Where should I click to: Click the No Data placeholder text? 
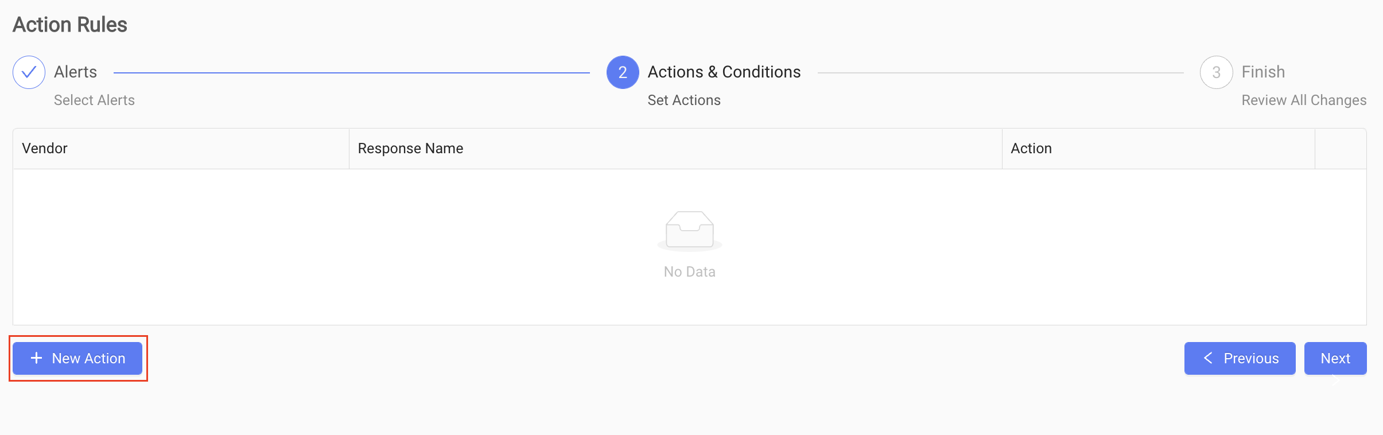[x=689, y=271]
